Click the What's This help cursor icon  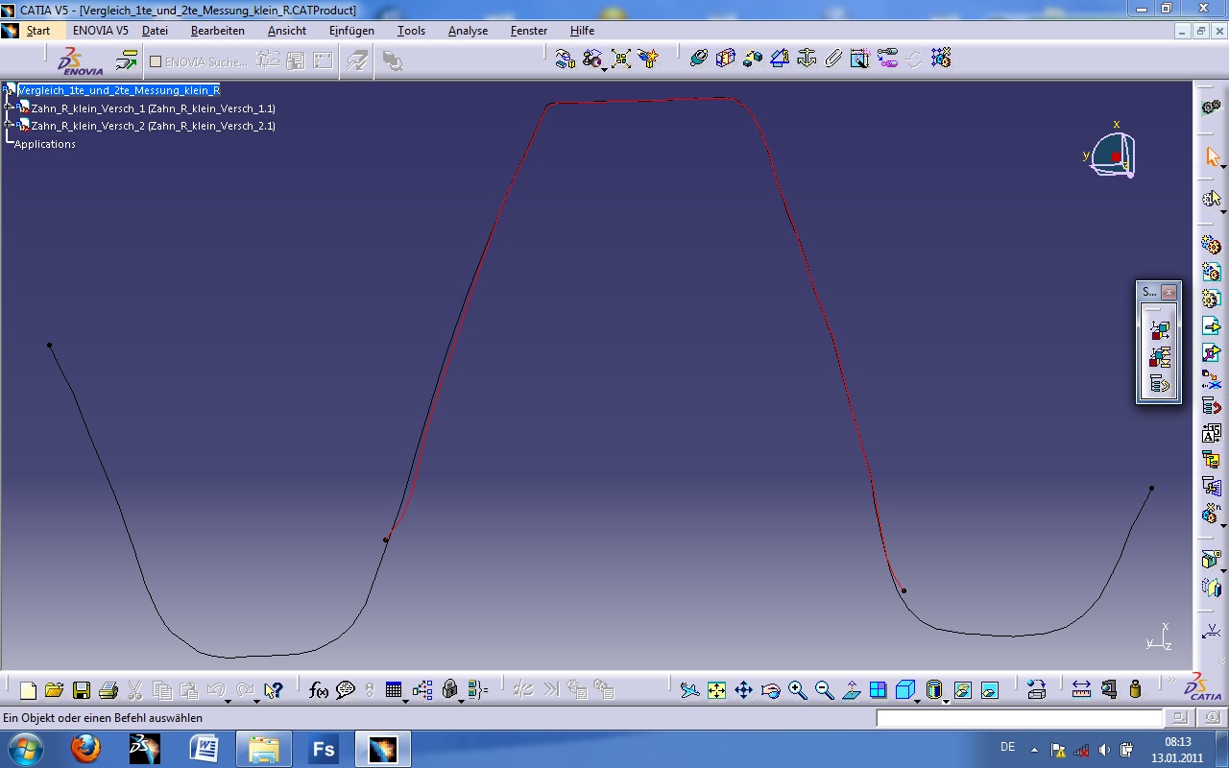274,689
